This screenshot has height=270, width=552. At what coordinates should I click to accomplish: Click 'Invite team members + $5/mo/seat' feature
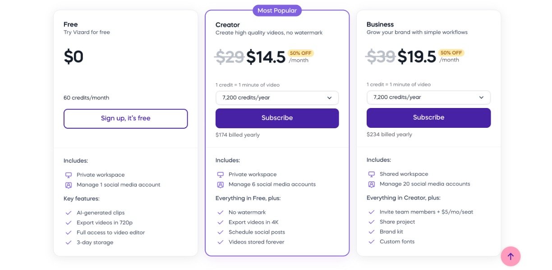(426, 212)
